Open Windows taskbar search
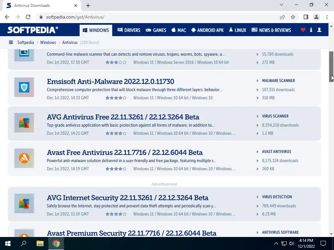The width and height of the screenshot is (334, 250). (x=23, y=243)
